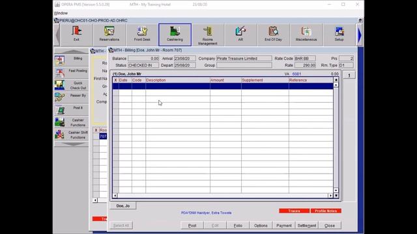Image resolution: width=417 pixels, height=234 pixels.
Task: Open the red Profile Notes indicator
Action: pos(326,211)
